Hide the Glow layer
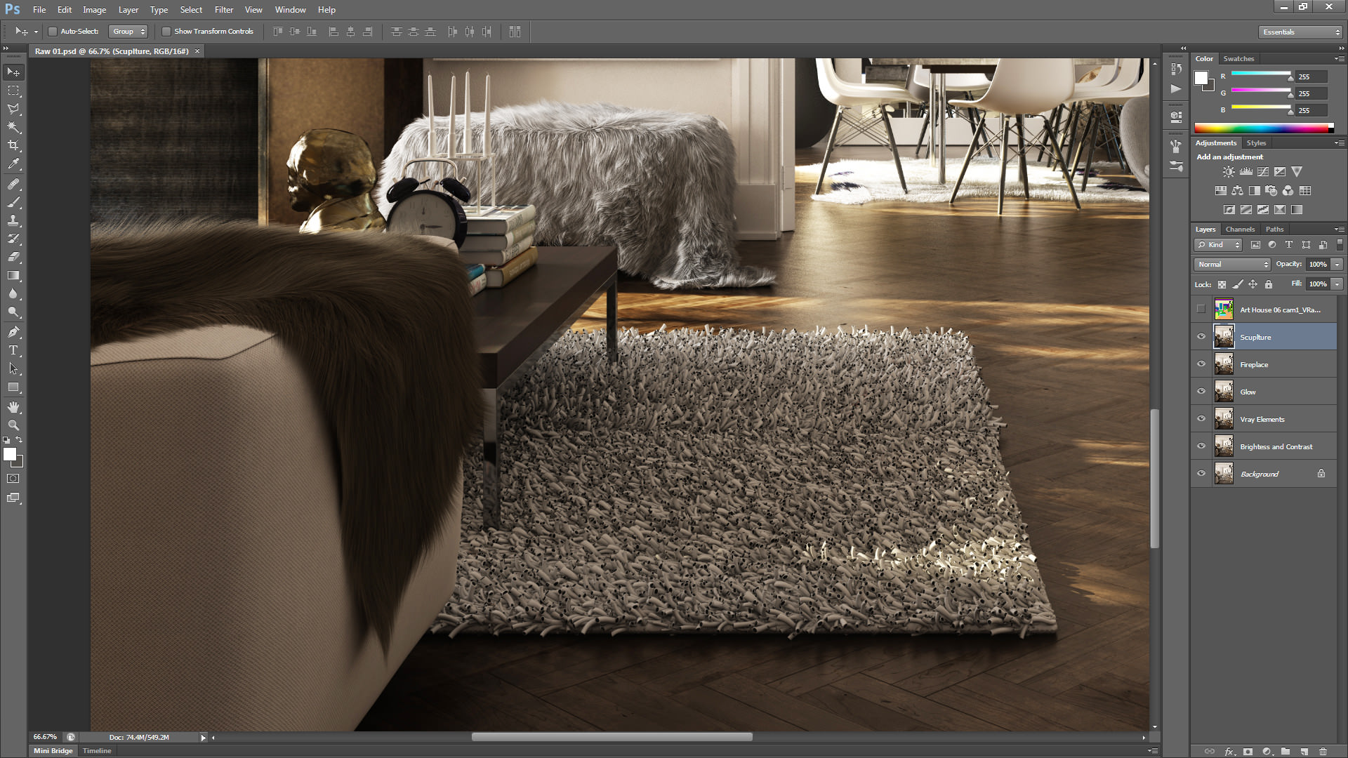The height and width of the screenshot is (758, 1348). click(1201, 392)
